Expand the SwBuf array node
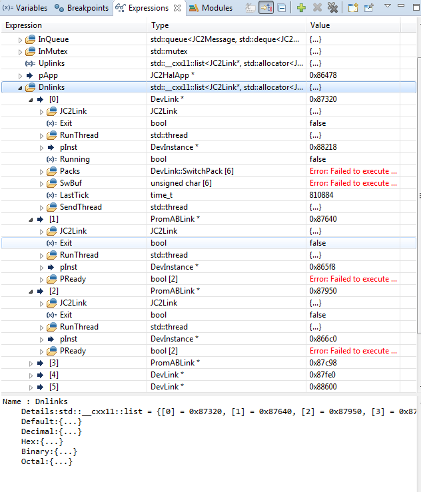Screen dimensions: 421x492 coord(41,184)
